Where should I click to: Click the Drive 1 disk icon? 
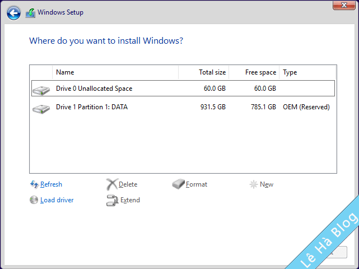pos(41,108)
